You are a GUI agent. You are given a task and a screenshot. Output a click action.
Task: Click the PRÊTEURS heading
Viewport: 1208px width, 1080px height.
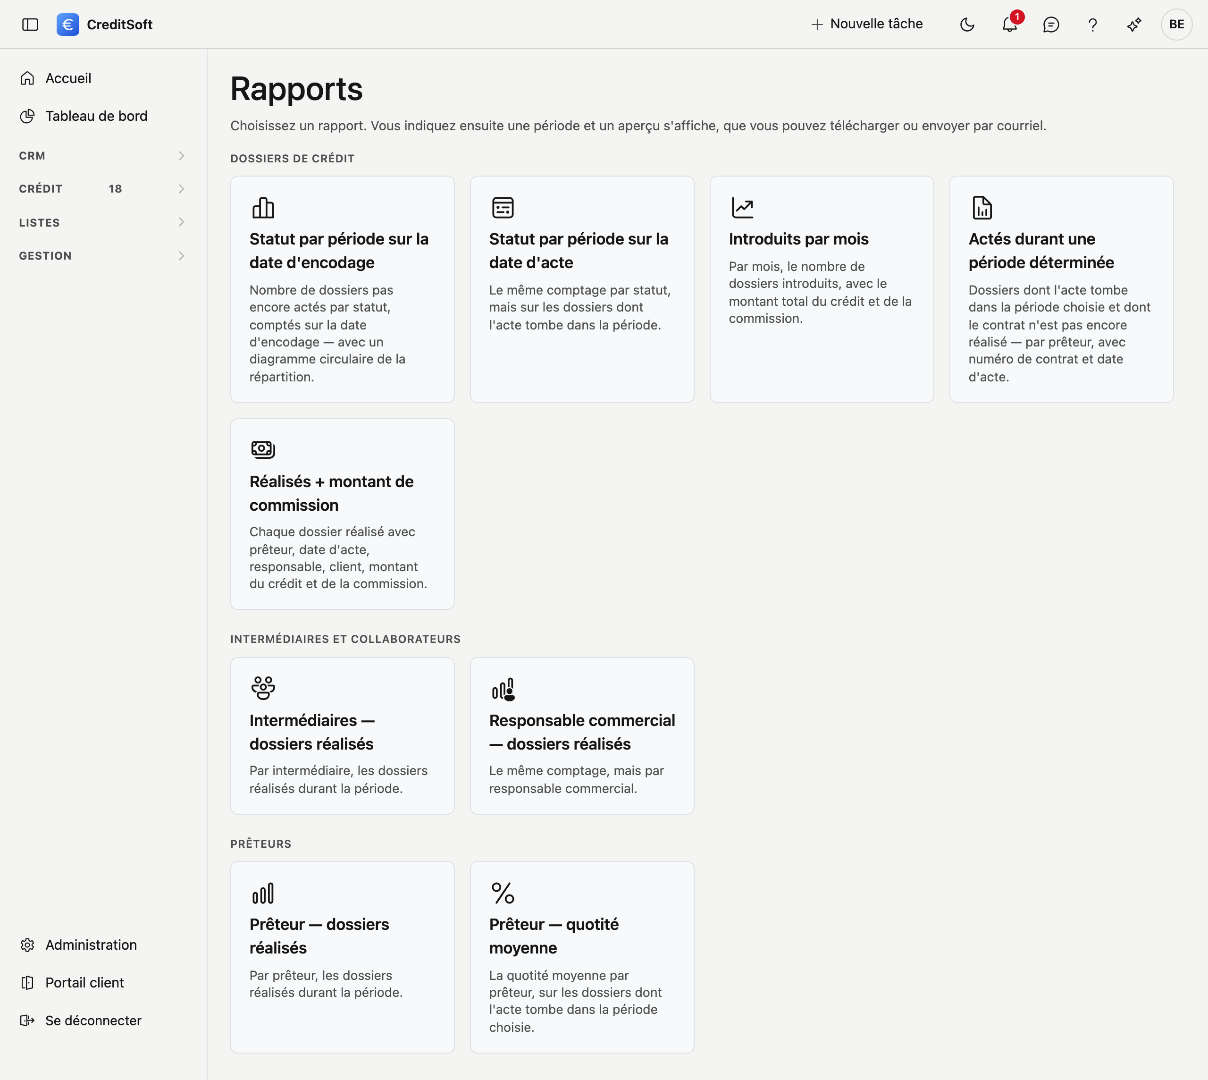click(x=260, y=844)
